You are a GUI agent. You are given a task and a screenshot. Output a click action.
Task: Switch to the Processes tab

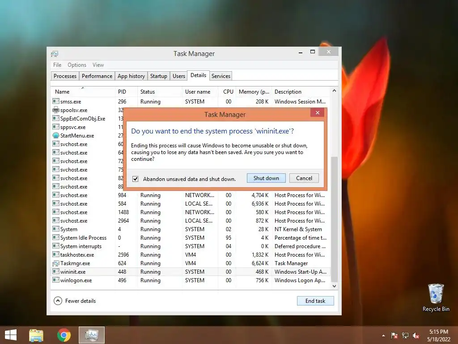[65, 76]
